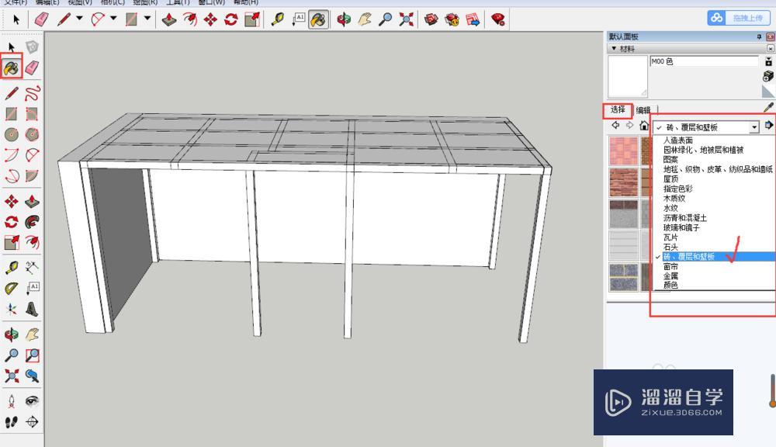Click Zoom Extents in top toolbar

tap(407, 19)
